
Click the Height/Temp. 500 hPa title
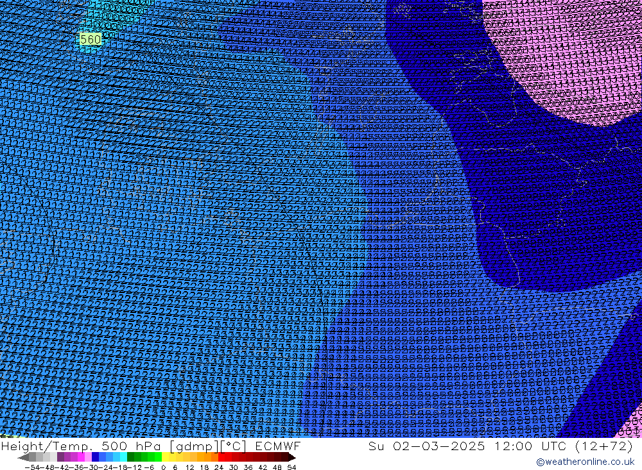click(x=81, y=446)
